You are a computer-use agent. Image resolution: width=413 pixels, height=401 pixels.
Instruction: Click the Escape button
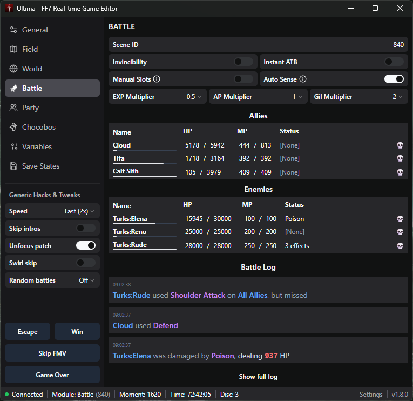click(28, 331)
